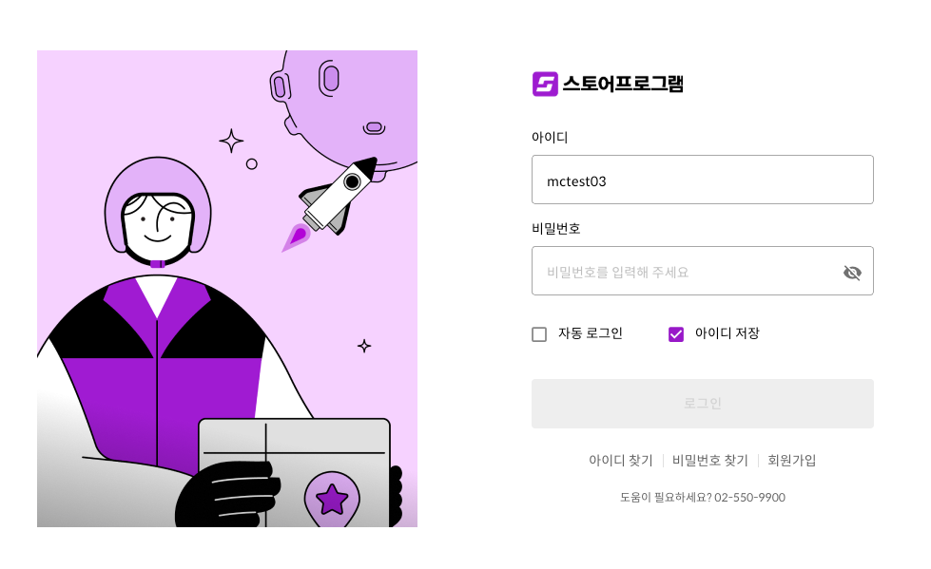931x569 pixels.
Task: Click the help phone number 02-550-9900
Action: click(x=749, y=497)
